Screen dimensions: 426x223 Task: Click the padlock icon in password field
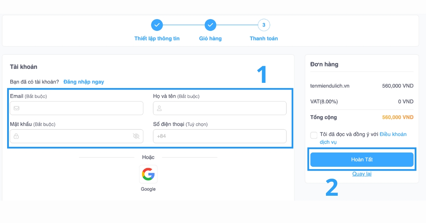pyautogui.click(x=16, y=136)
